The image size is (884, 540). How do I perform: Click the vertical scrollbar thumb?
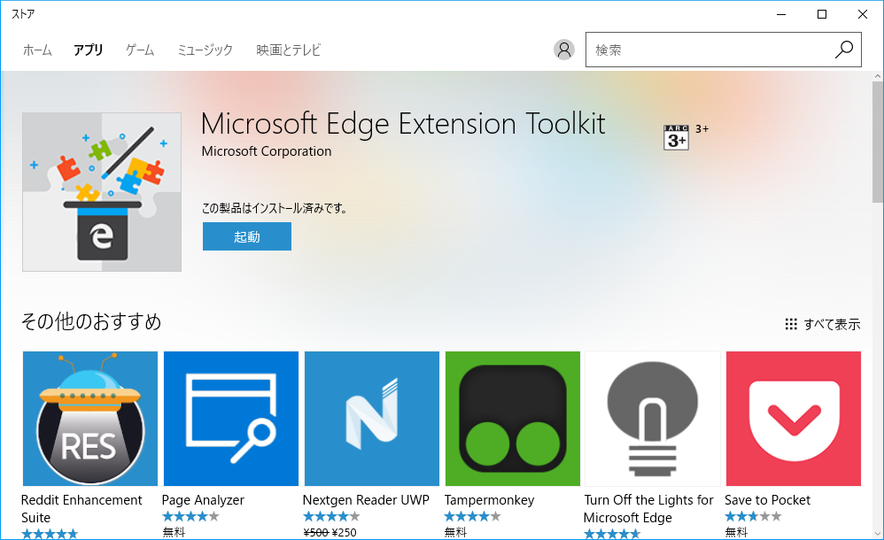coord(878,142)
